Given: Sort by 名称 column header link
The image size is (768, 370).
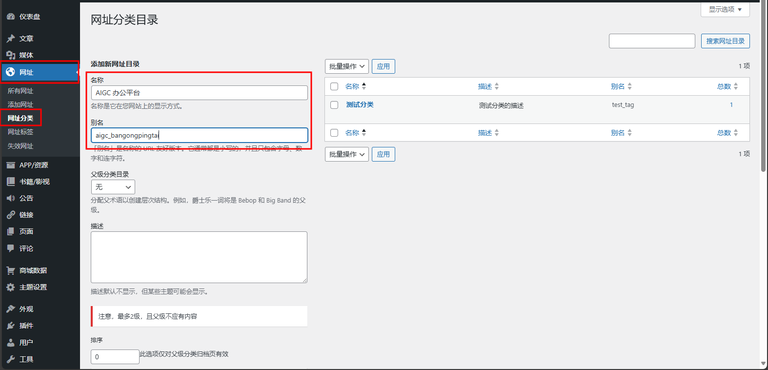Looking at the screenshot, I should [352, 86].
